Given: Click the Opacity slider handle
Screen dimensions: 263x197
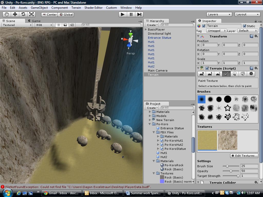Looking at the screenshot, I should tap(231, 171).
